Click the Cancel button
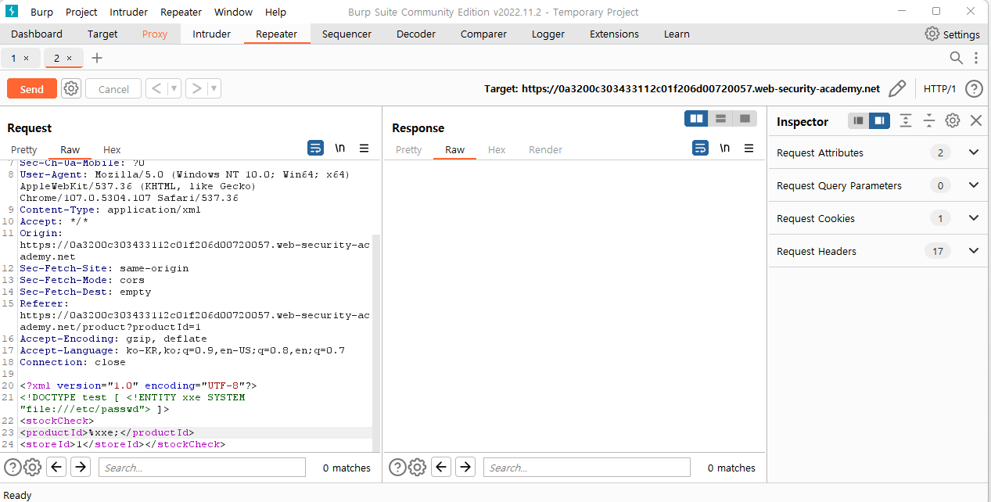The width and height of the screenshot is (991, 502). tap(113, 88)
